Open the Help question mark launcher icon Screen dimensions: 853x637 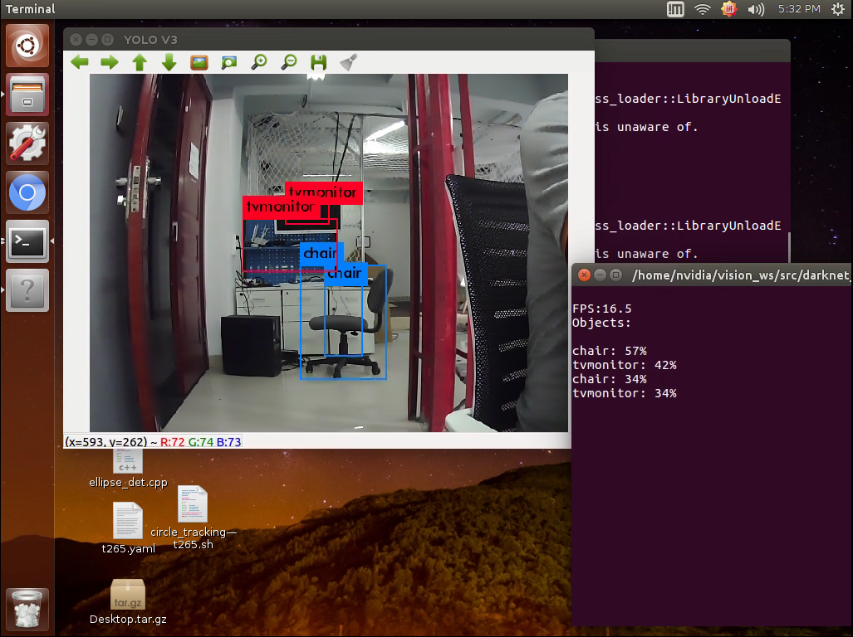click(x=27, y=290)
